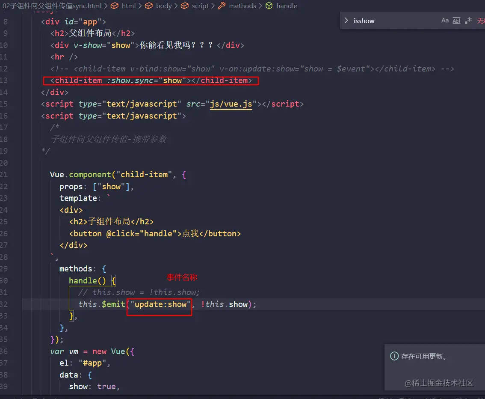The height and width of the screenshot is (399, 485).
Task: Click the v-show="show" attribute on line 10
Action: [x=104, y=45]
